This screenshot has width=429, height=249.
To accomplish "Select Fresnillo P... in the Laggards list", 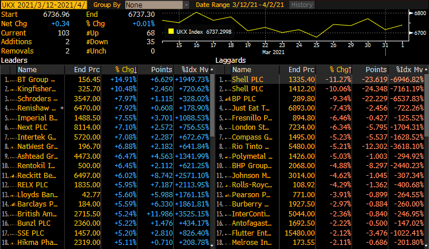I will point(319,118).
